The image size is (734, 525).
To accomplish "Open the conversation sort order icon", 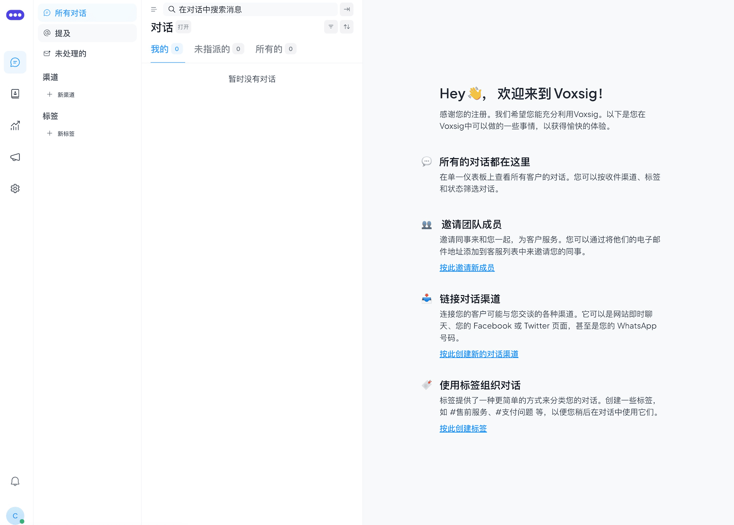I will click(347, 27).
